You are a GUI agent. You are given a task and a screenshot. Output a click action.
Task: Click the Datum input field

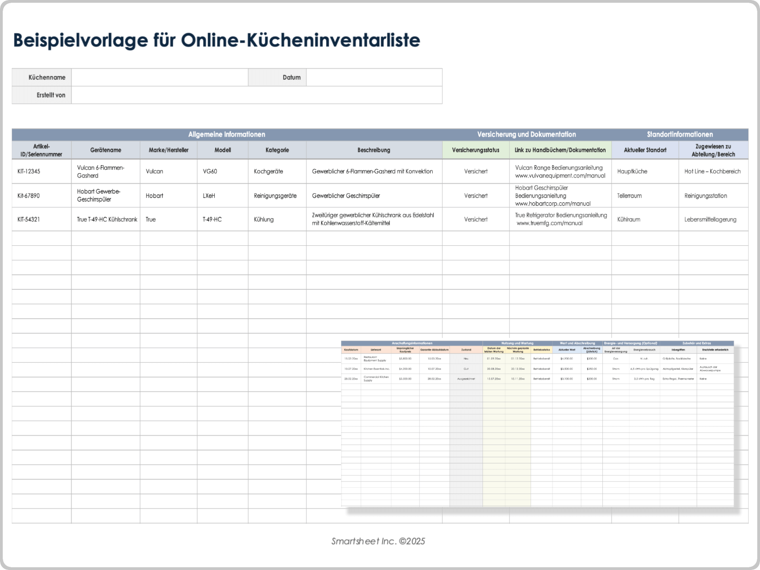tap(374, 77)
